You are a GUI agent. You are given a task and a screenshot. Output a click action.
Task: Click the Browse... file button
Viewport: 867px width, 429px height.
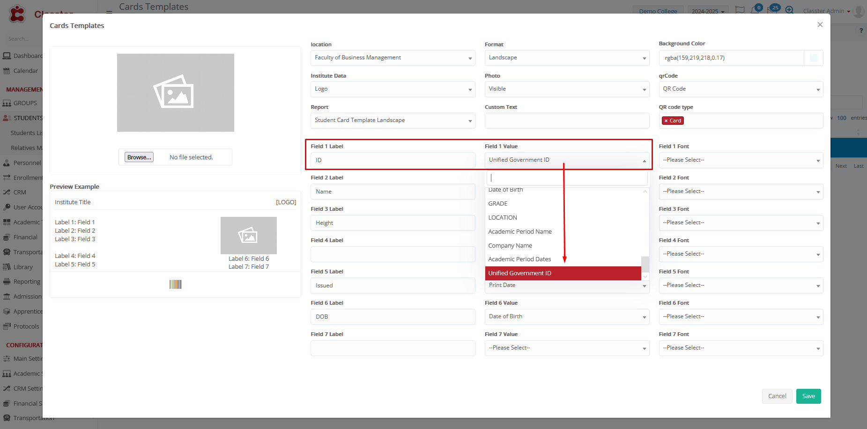tap(139, 157)
